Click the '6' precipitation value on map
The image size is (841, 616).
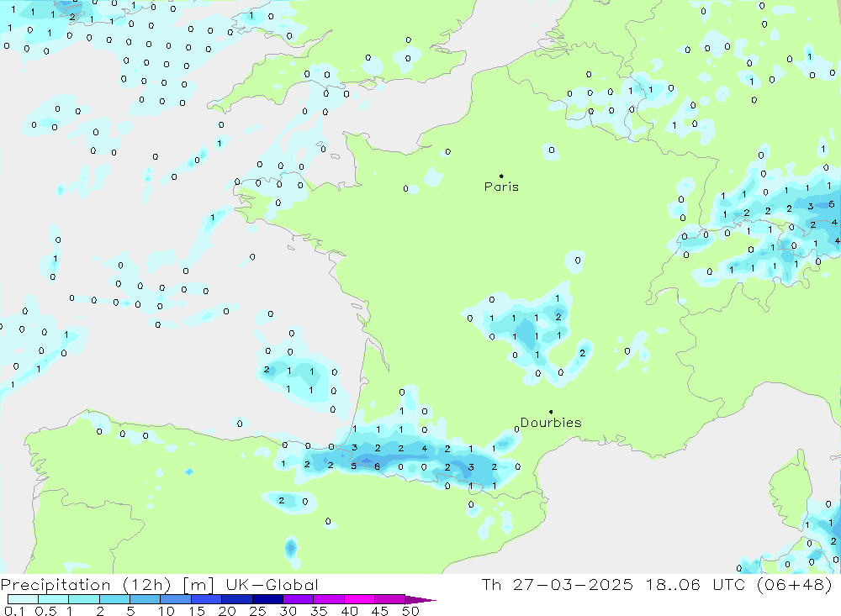tap(377, 467)
